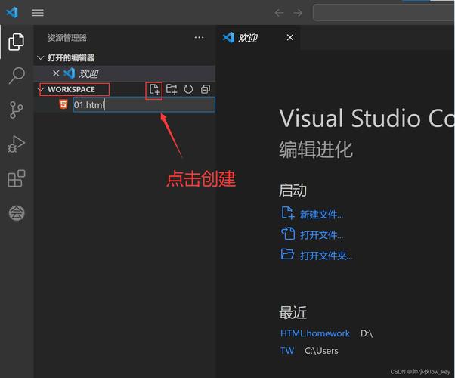Go forward with the right arrow
This screenshot has width=455, height=378.
point(298,13)
